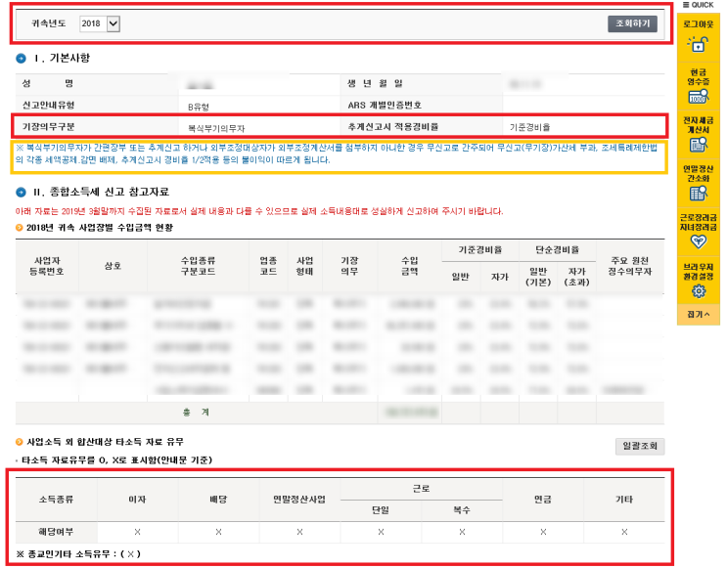
Task: Click the 수입종류 구분코드 column header
Action: (x=198, y=266)
